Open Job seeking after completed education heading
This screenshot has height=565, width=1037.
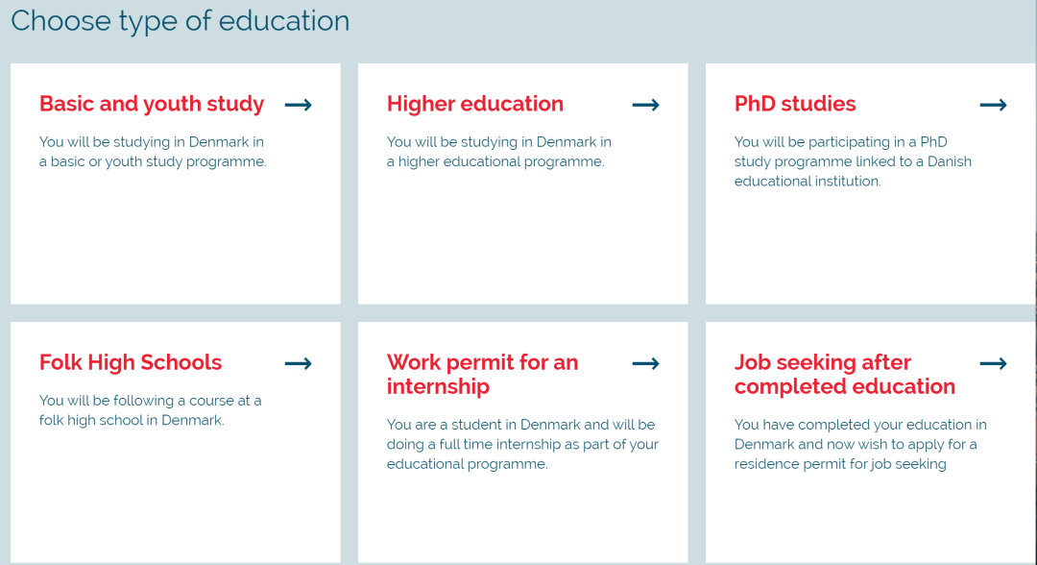coord(845,374)
